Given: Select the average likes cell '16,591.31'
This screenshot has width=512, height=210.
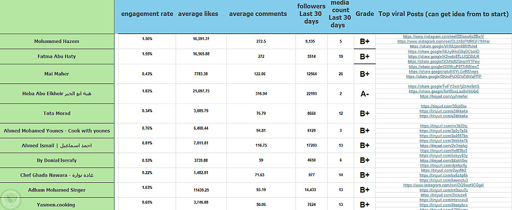Looking at the screenshot, I should (201, 39).
